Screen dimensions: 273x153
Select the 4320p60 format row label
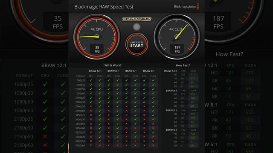point(80,145)
